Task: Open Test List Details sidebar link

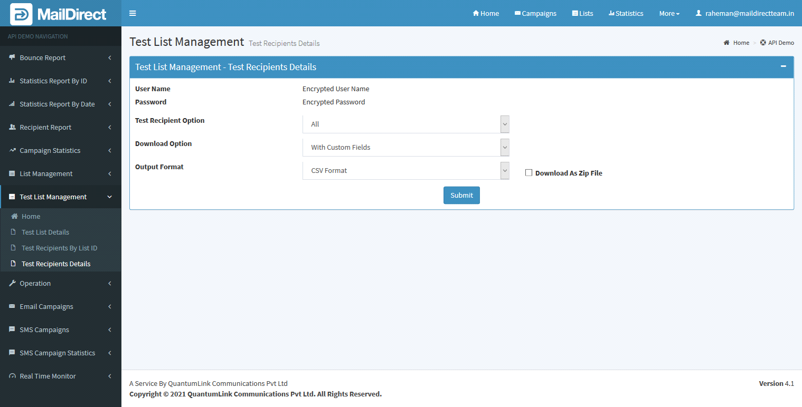Action: coord(45,232)
